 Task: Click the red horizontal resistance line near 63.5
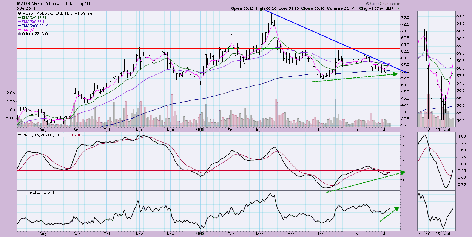[208, 49]
